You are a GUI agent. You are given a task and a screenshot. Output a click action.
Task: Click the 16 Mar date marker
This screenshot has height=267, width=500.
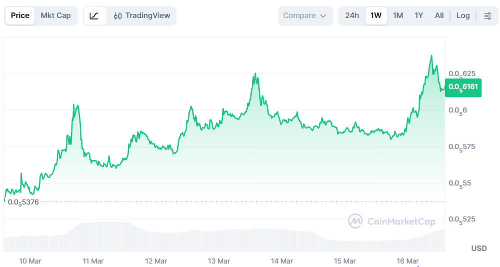[x=408, y=261]
